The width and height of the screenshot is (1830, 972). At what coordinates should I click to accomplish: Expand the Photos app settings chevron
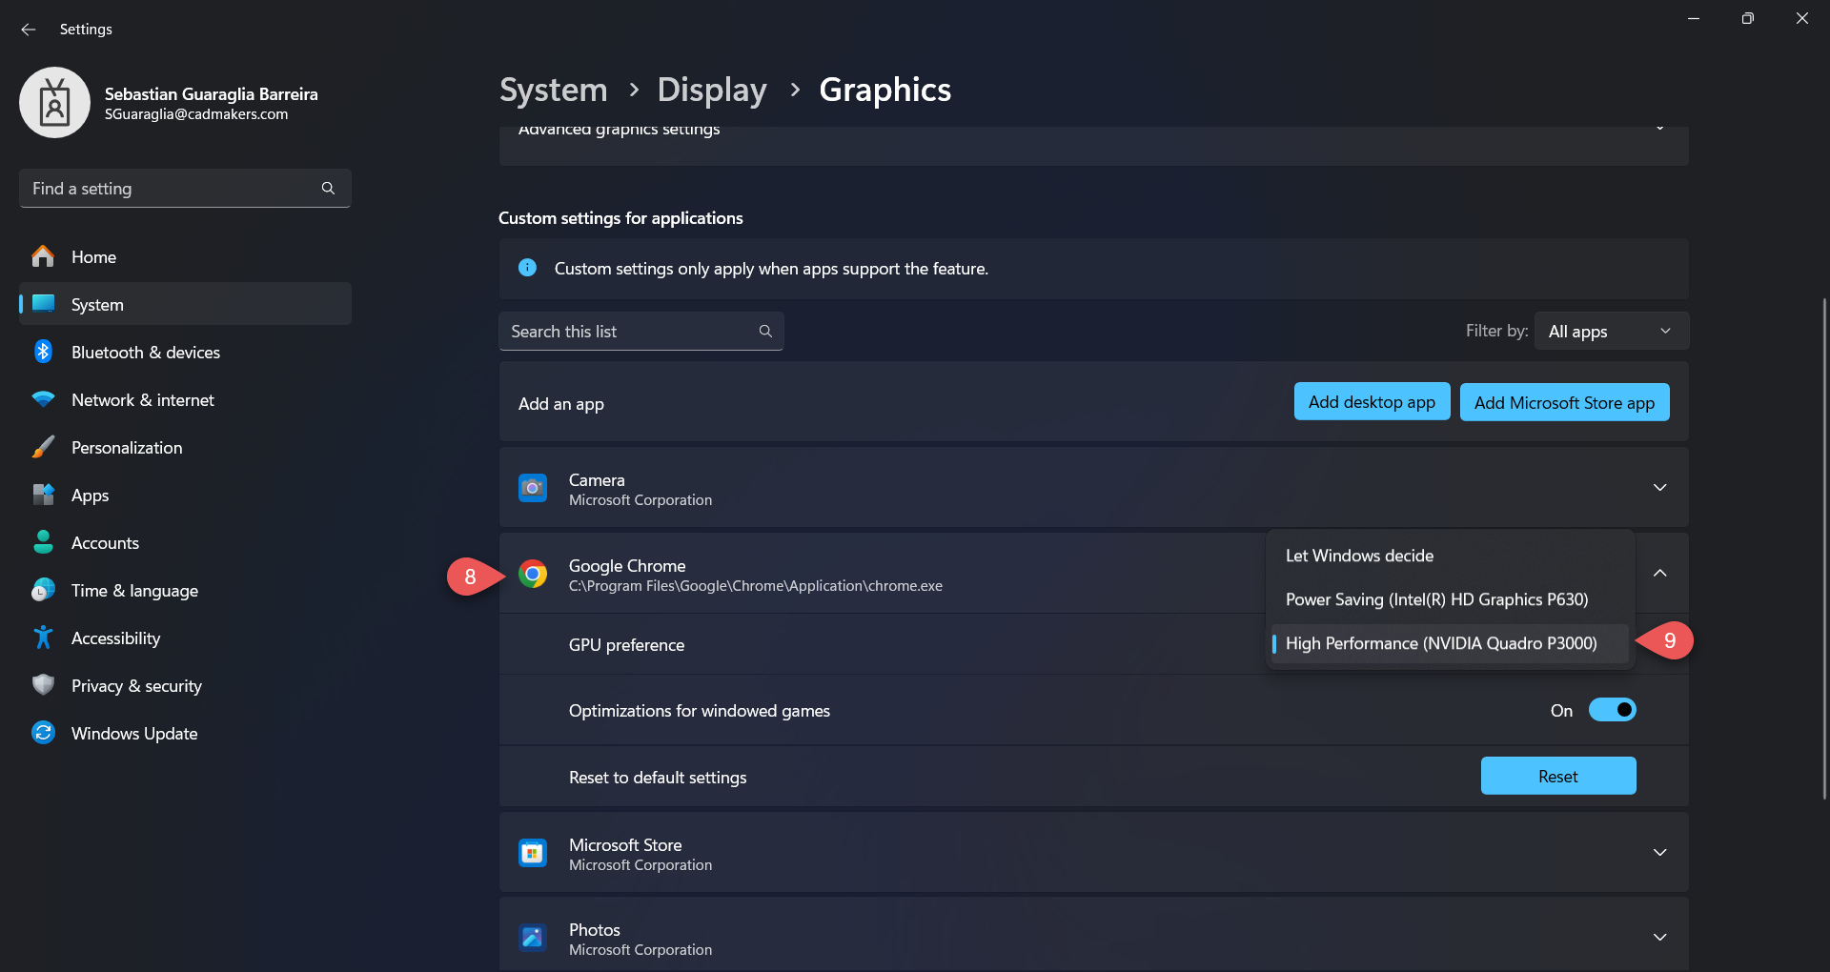[1660, 938]
